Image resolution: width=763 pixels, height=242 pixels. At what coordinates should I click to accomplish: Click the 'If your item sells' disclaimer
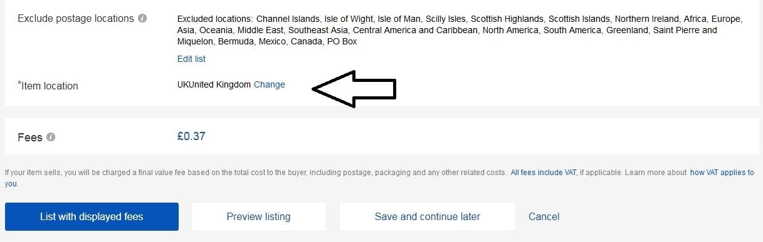click(256, 172)
